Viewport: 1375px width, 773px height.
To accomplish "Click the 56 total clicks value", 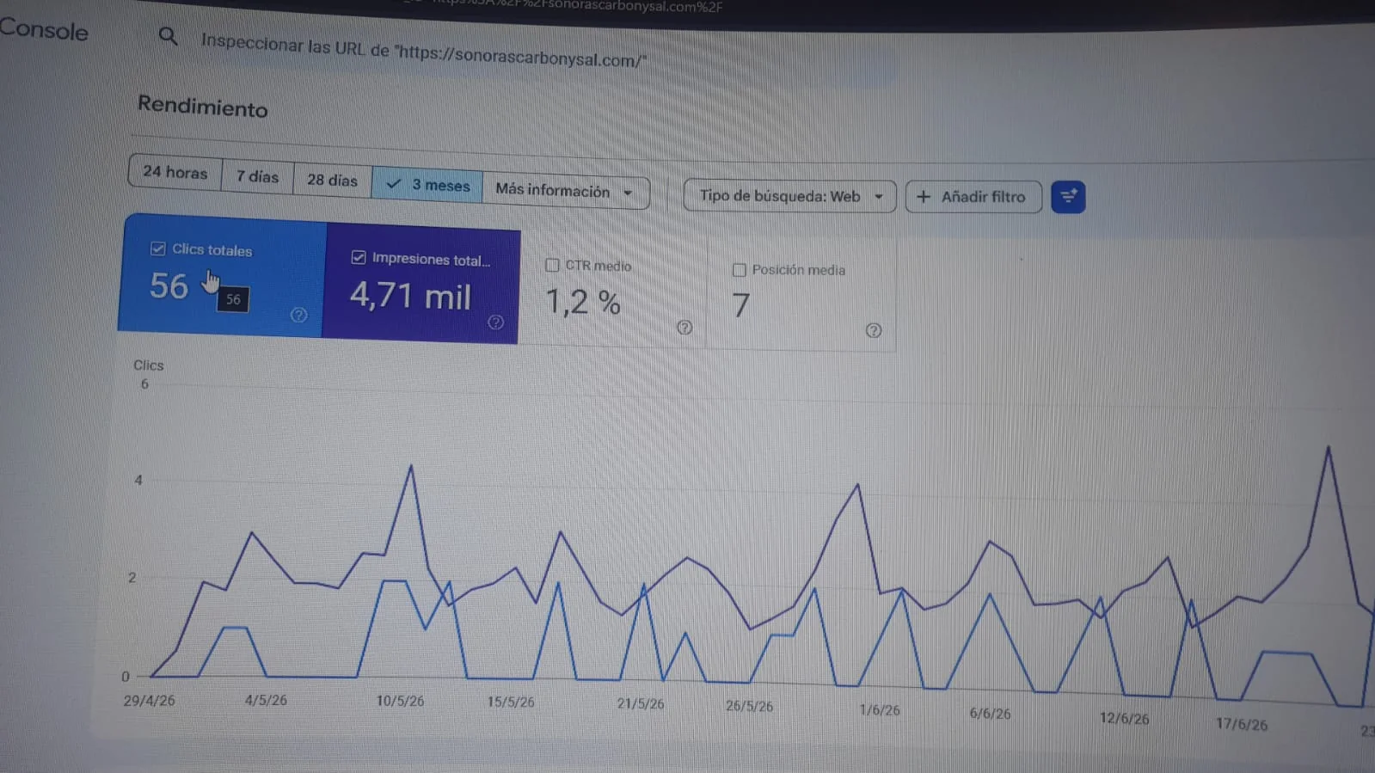I will tap(169, 286).
